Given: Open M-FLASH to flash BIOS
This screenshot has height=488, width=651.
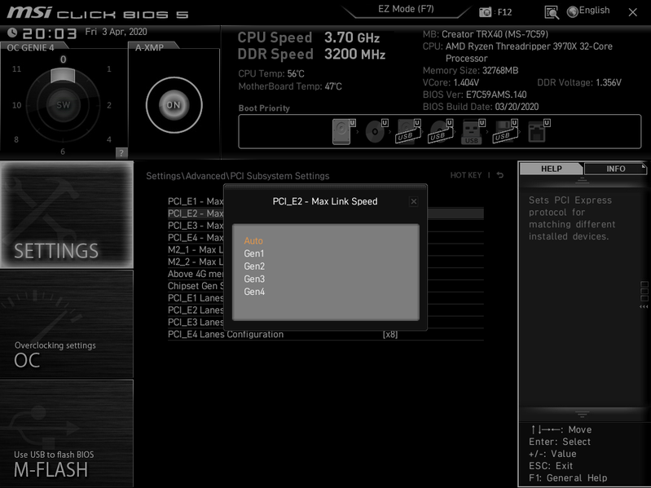Looking at the screenshot, I should pyautogui.click(x=67, y=433).
